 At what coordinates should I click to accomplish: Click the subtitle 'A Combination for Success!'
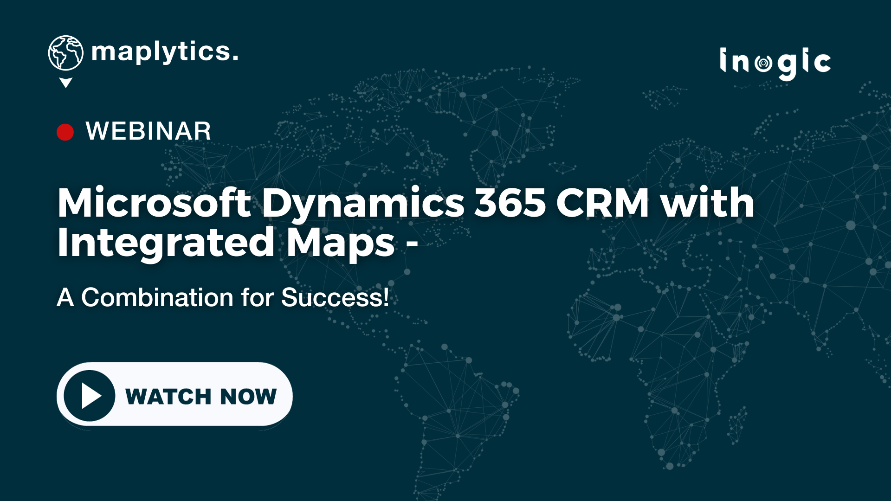coord(223,297)
